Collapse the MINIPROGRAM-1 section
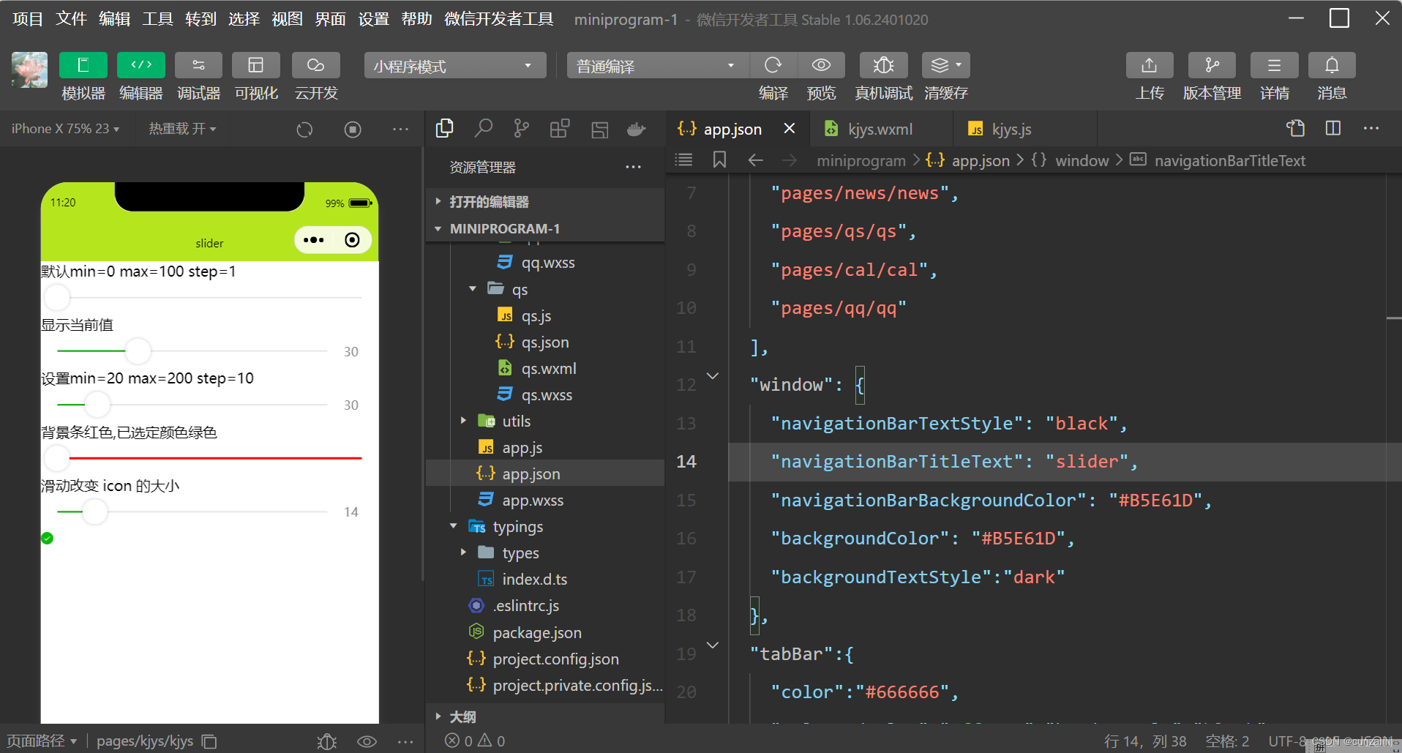 pyautogui.click(x=545, y=228)
